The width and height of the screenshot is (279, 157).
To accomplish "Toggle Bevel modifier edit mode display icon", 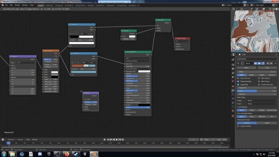I will (x=263, y=63).
